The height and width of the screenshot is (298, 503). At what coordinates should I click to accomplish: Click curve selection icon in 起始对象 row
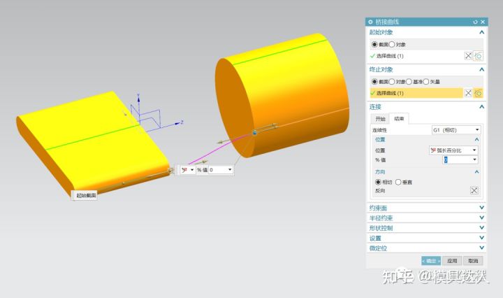coord(479,56)
